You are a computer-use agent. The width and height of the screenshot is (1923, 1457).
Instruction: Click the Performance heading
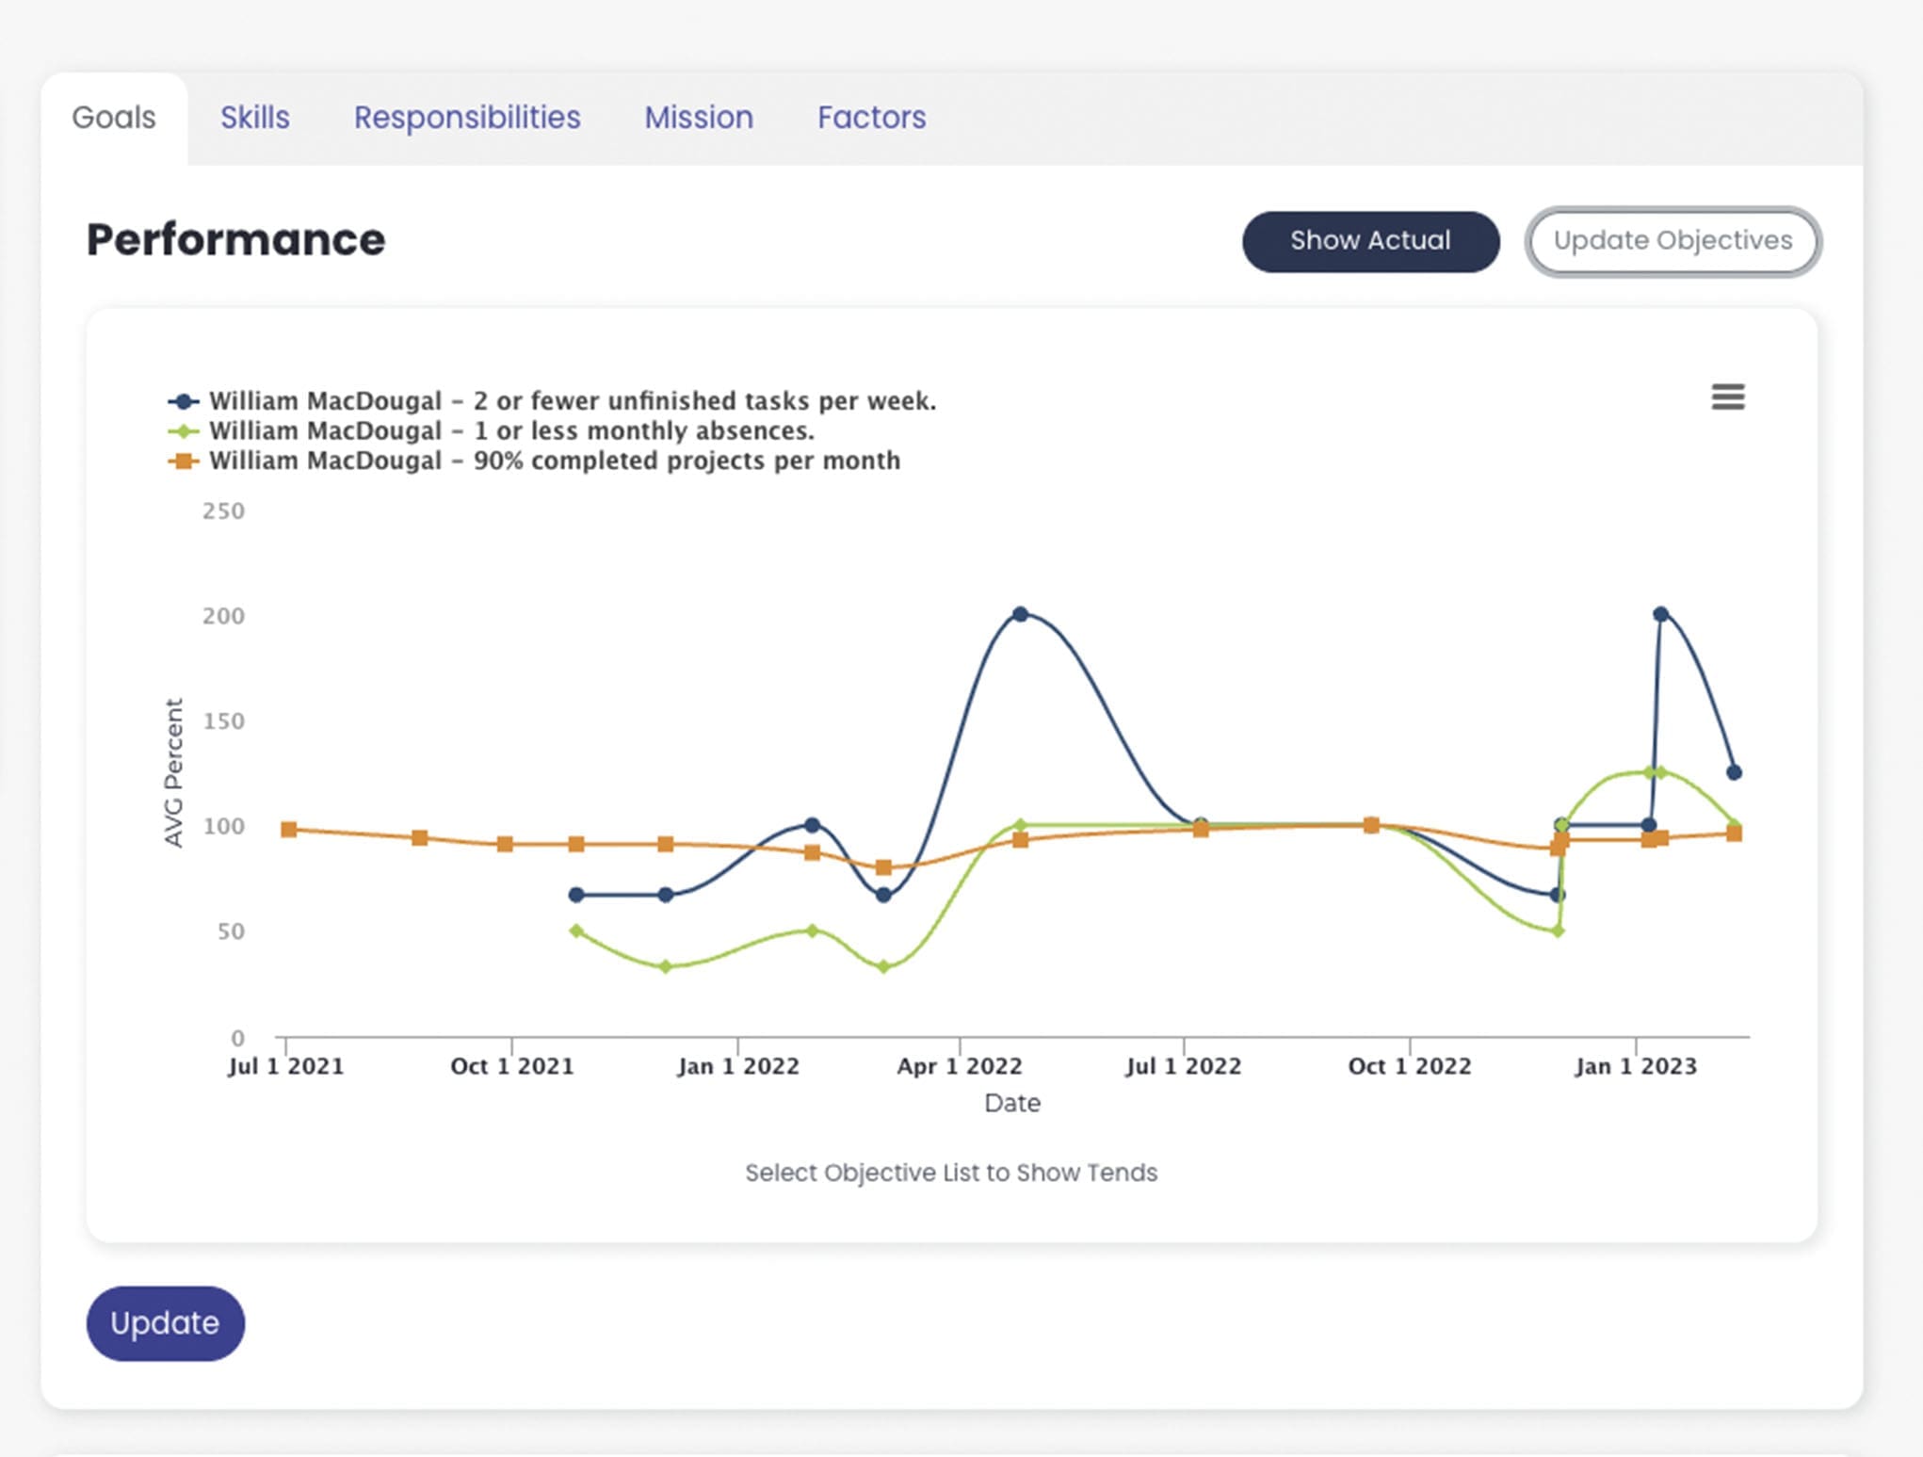pyautogui.click(x=235, y=240)
